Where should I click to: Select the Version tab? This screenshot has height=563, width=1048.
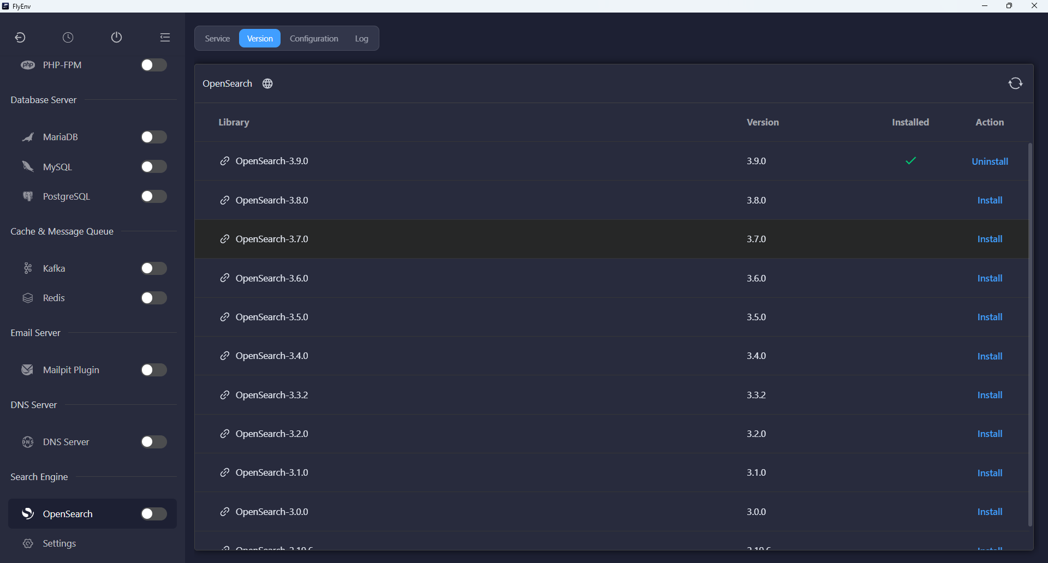(x=260, y=38)
